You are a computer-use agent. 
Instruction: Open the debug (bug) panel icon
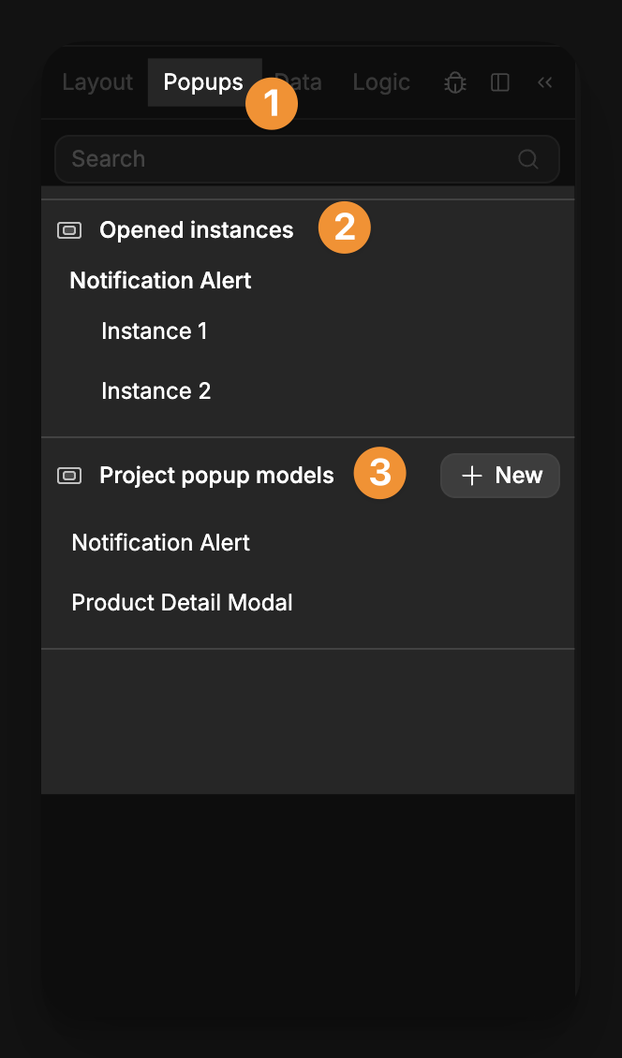coord(455,82)
